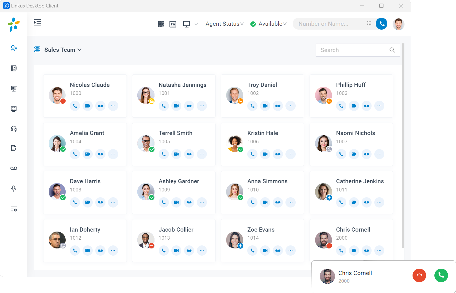456x293 pixels.
Task: Open more options for Catherine Jenkins
Action: (379, 202)
